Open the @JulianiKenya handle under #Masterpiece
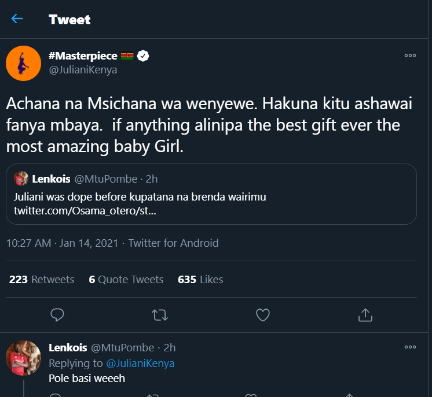 83,70
